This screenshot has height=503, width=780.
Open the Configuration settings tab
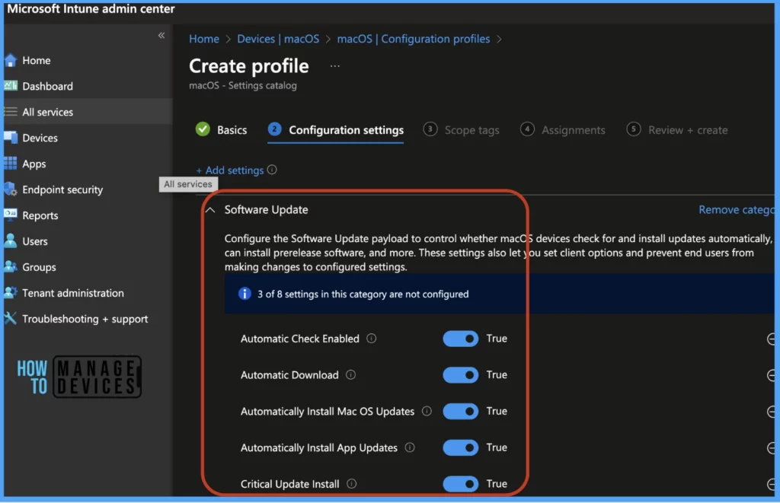(336, 130)
